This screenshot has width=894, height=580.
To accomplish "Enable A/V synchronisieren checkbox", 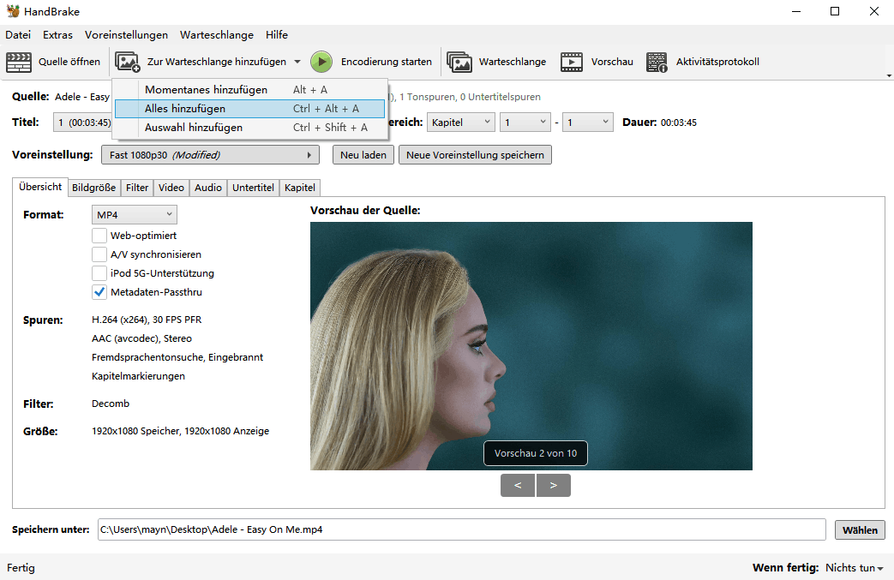I will (99, 254).
